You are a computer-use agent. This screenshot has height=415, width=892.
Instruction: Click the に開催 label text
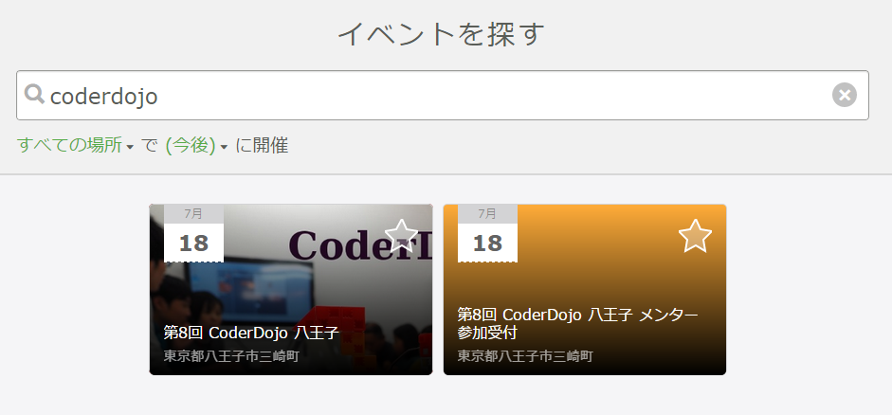pos(262,146)
